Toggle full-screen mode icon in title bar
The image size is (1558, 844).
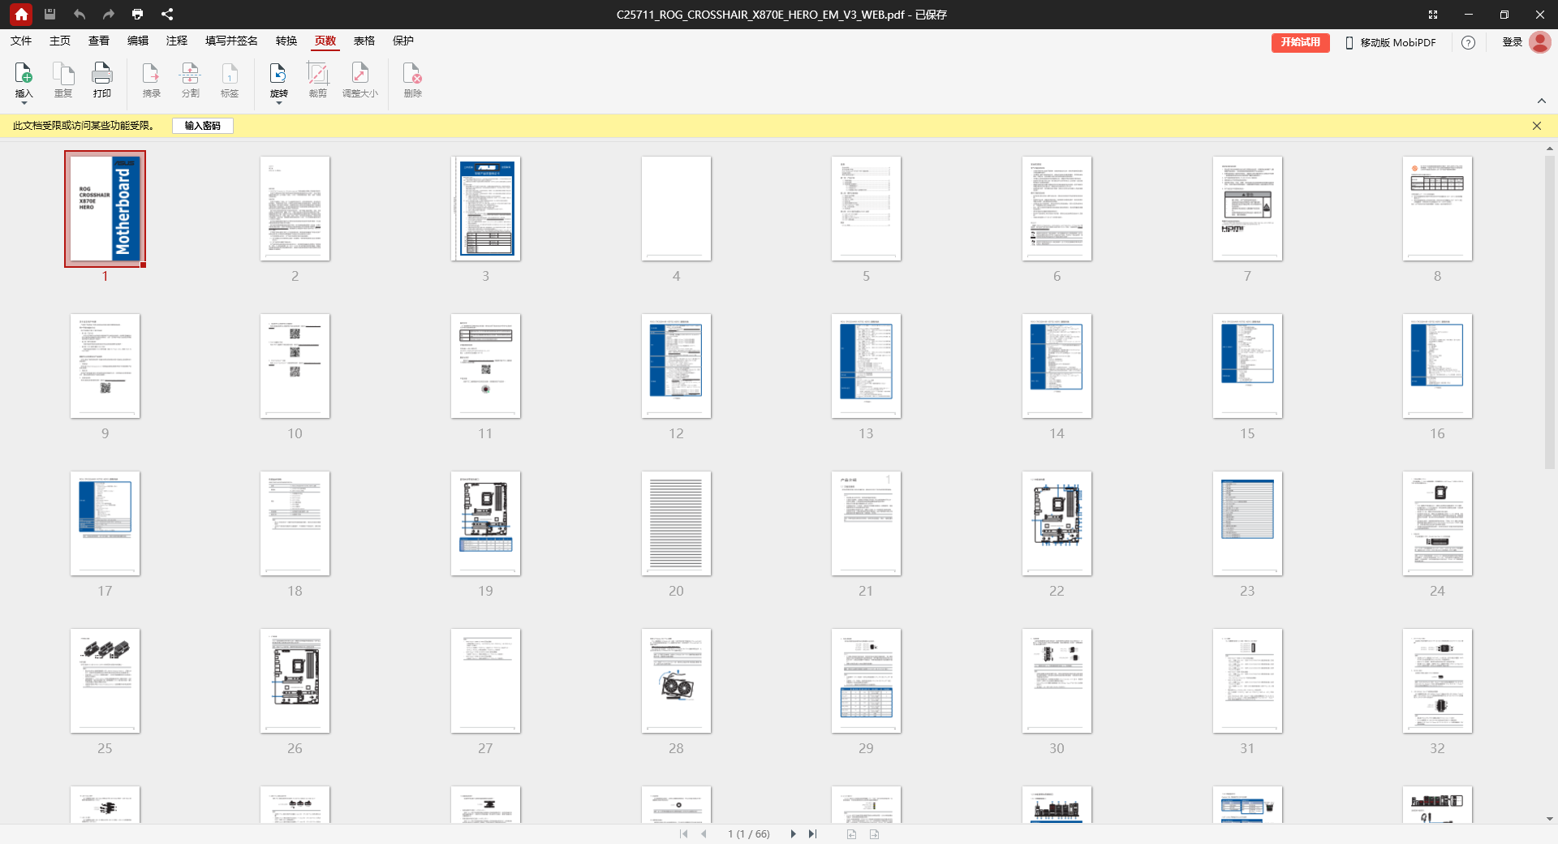[x=1433, y=15]
